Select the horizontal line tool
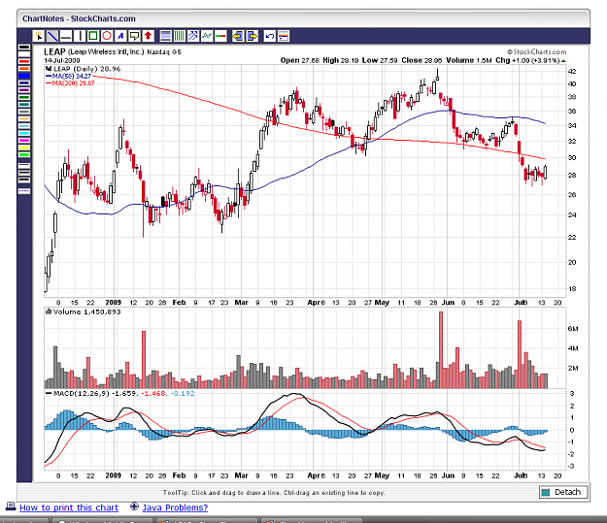 (x=66, y=36)
